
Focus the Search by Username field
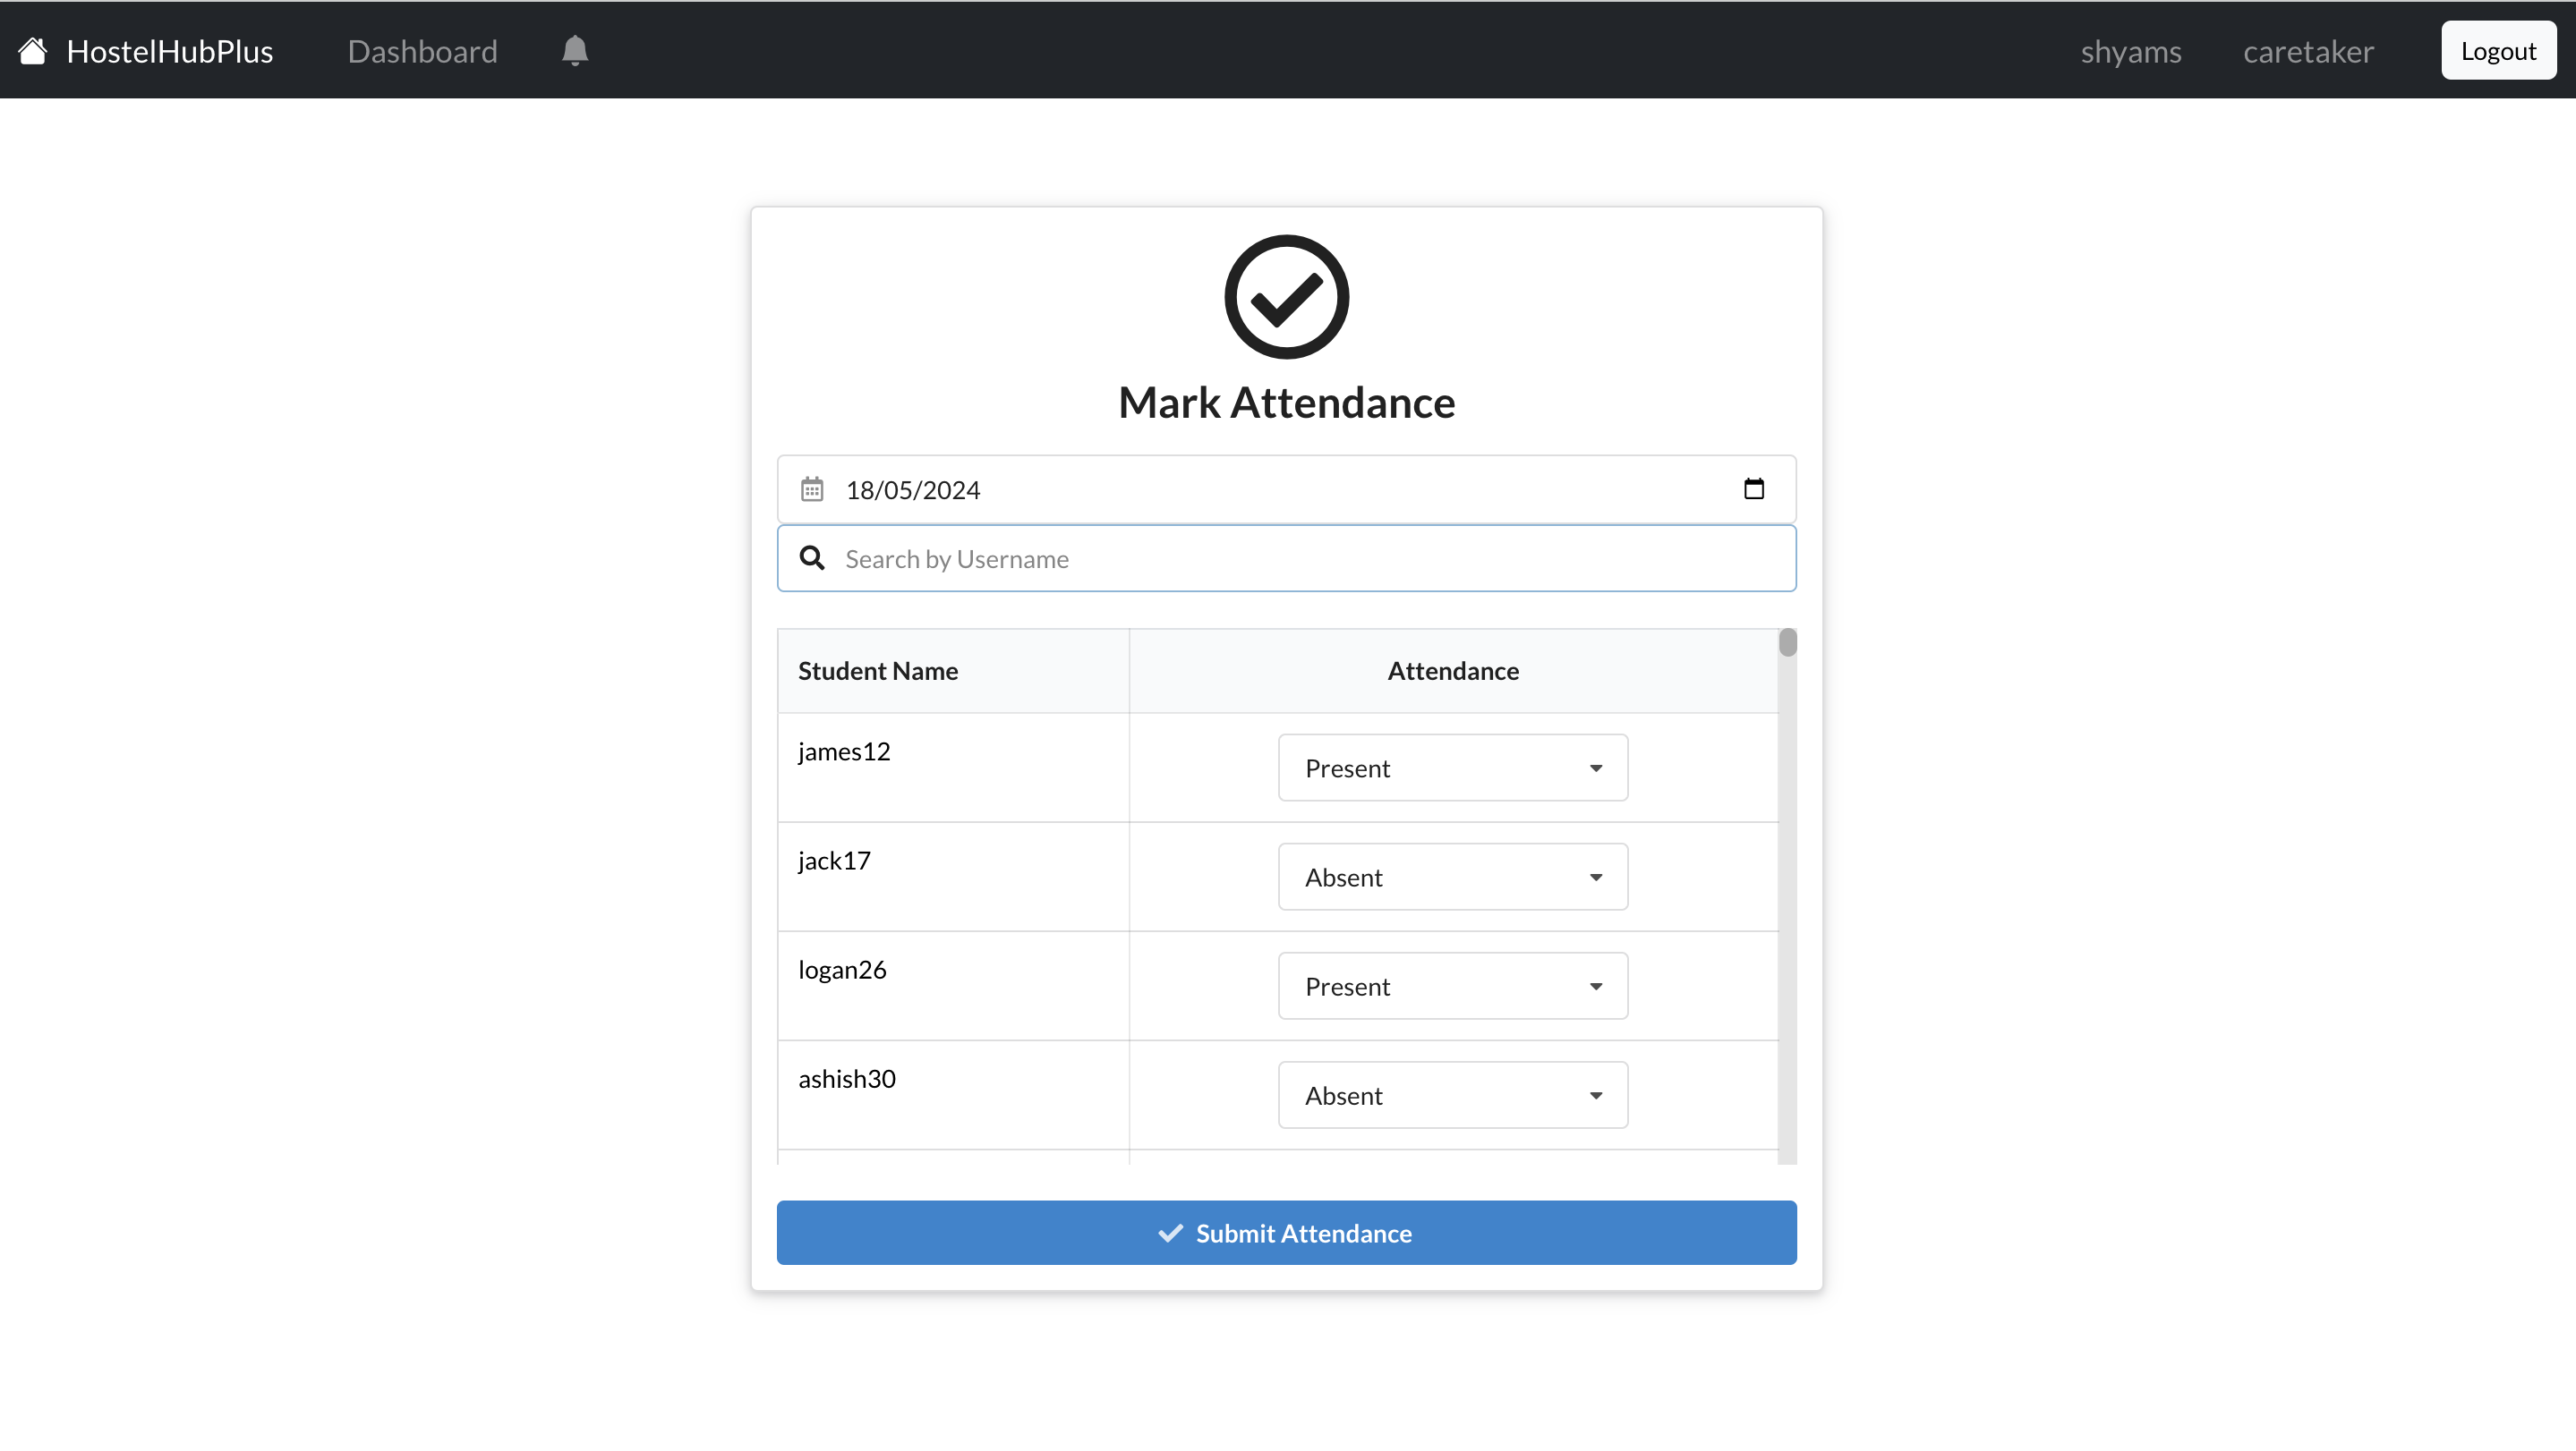click(1300, 558)
